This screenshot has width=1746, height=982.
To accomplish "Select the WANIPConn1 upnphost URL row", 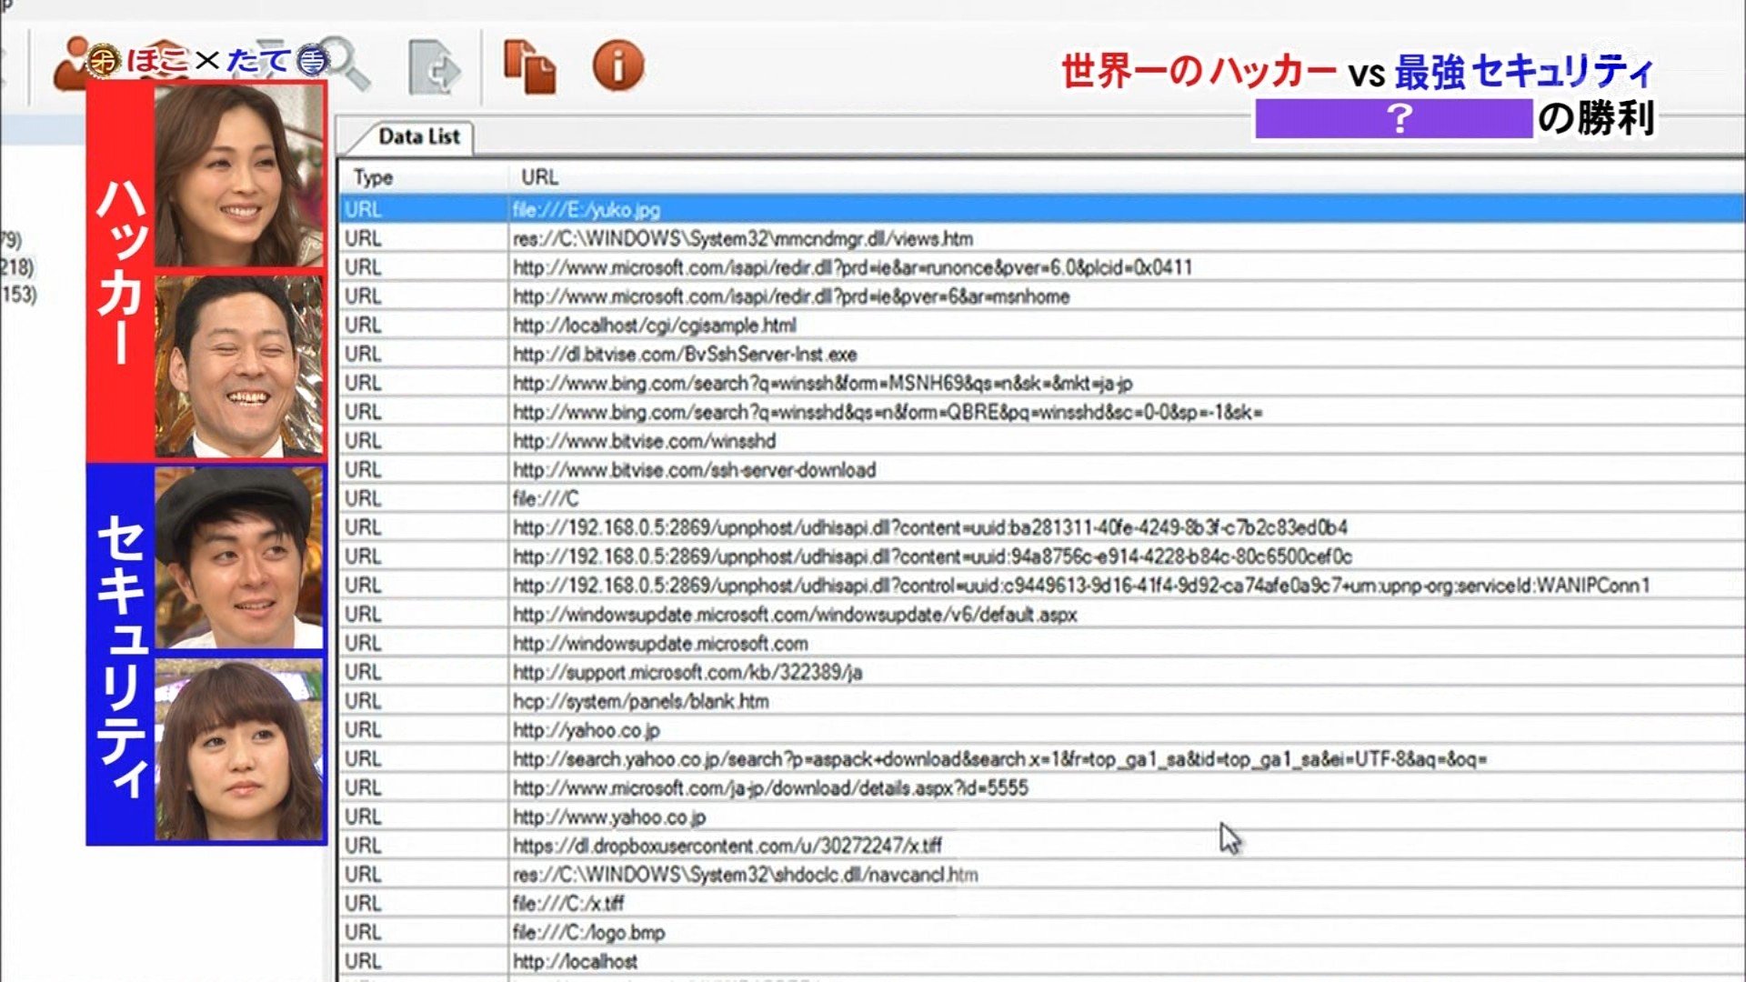I will (1080, 586).
